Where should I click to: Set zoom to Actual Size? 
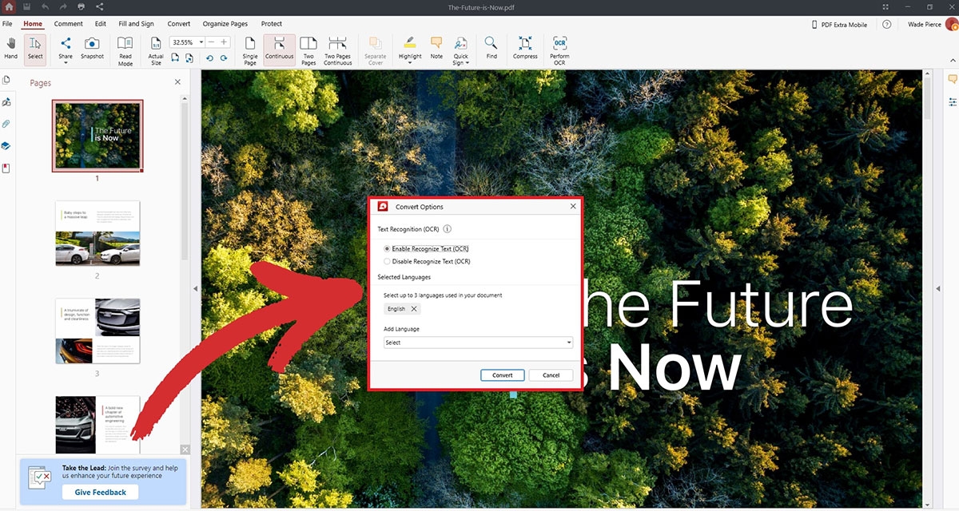156,50
